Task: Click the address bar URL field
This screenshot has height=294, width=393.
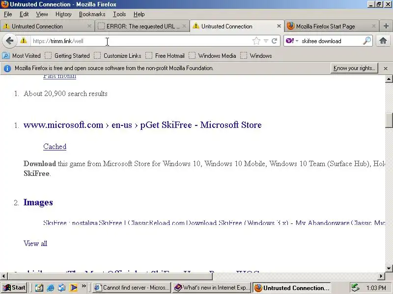Action: (x=141, y=41)
